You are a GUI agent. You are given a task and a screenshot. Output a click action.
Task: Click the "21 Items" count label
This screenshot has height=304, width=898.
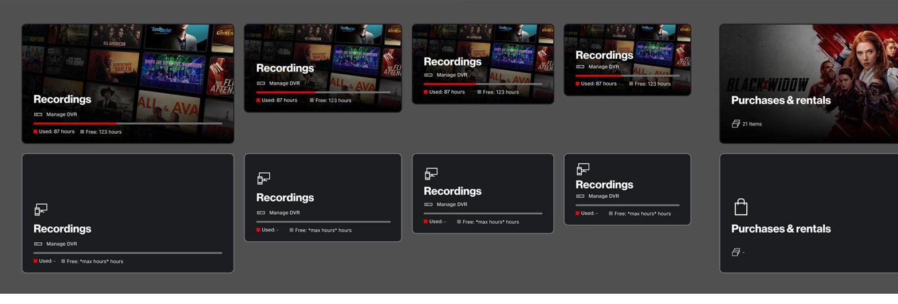(752, 124)
